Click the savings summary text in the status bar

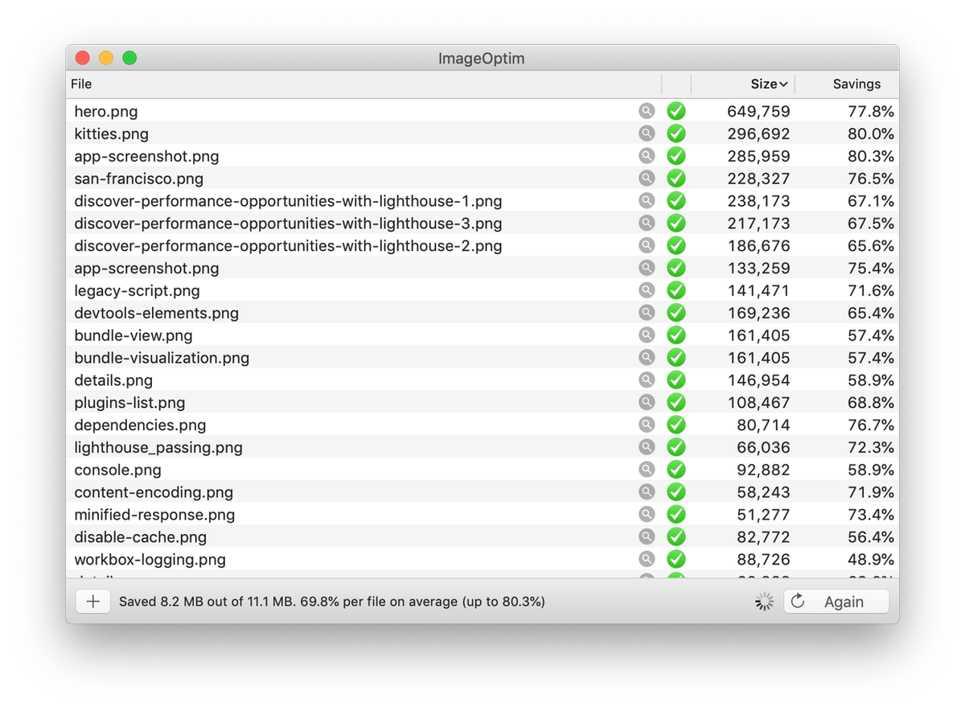(x=332, y=601)
